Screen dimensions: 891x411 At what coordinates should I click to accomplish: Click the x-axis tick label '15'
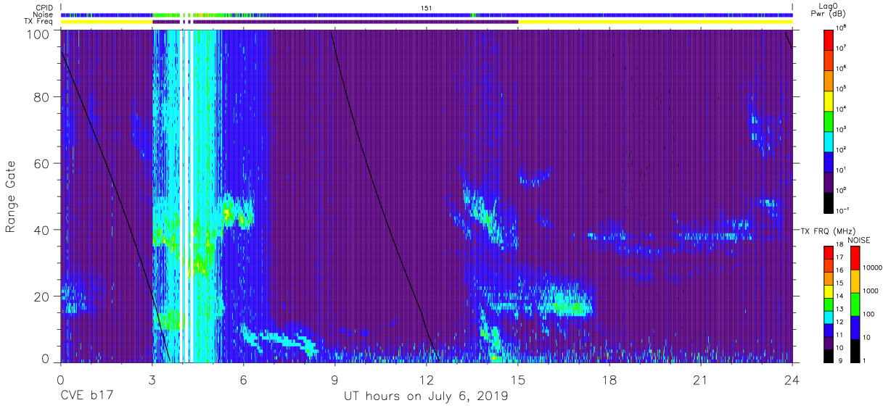[518, 381]
